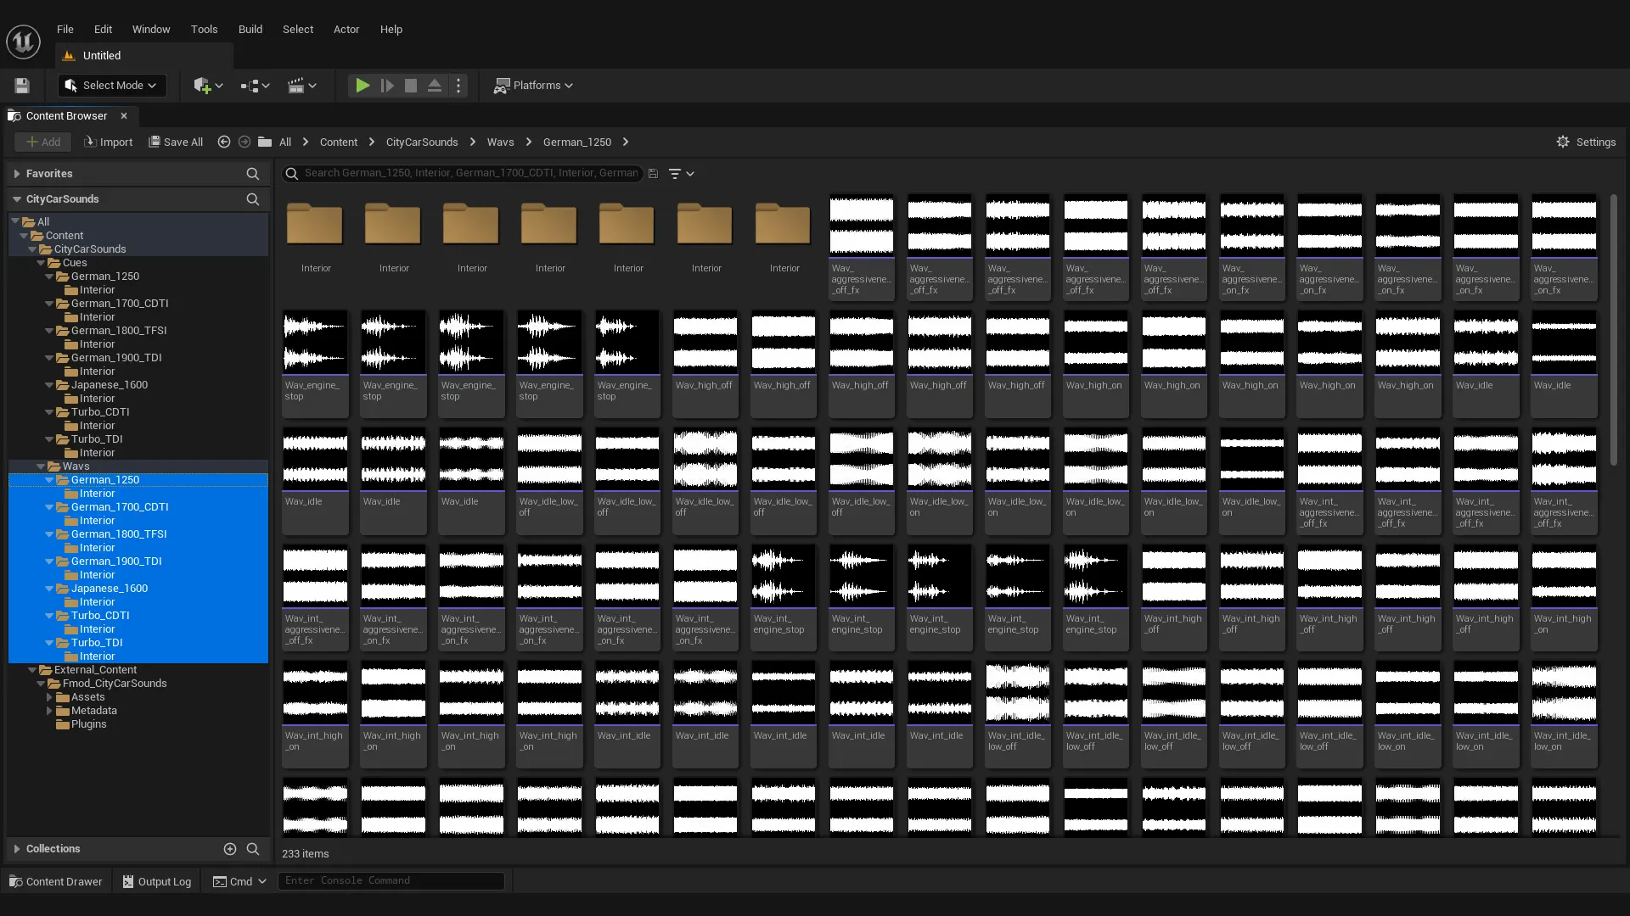The height and width of the screenshot is (916, 1630).
Task: Click the navigate back arrow icon
Action: [x=224, y=142]
